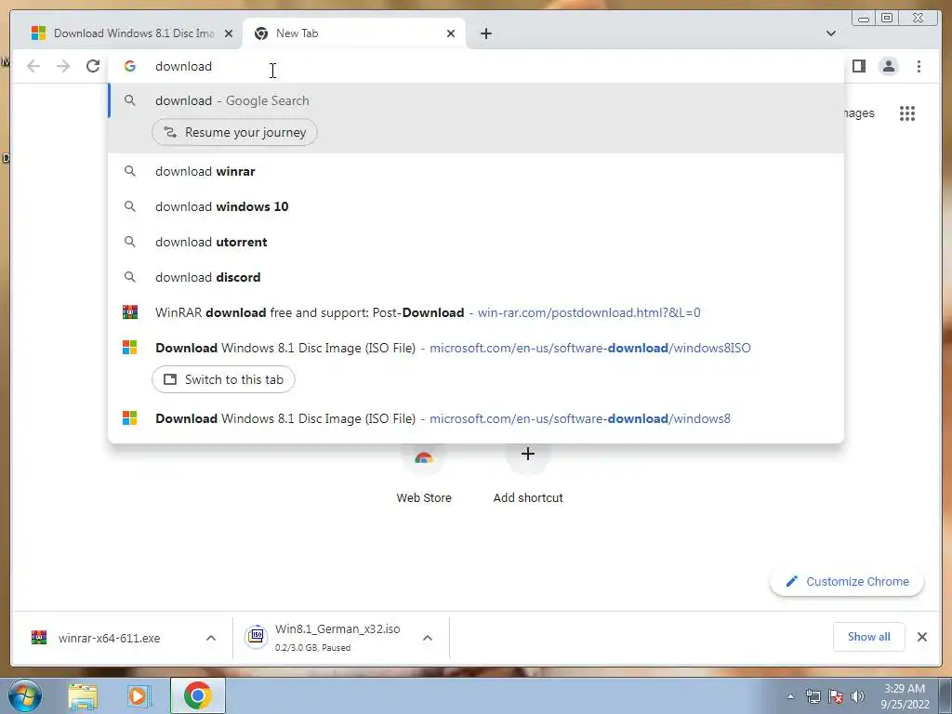Expand the tab search chevron
The width and height of the screenshot is (952, 714).
tap(830, 33)
